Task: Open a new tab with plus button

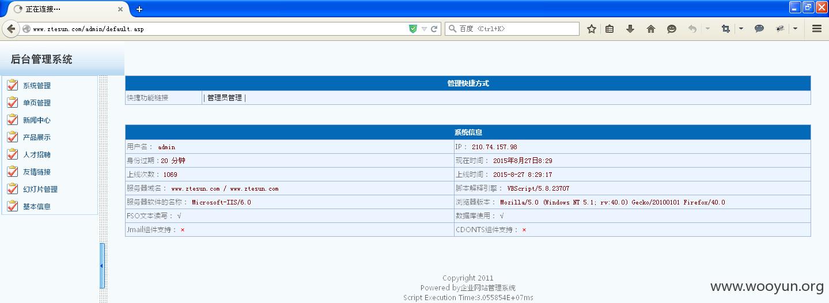Action: point(139,9)
